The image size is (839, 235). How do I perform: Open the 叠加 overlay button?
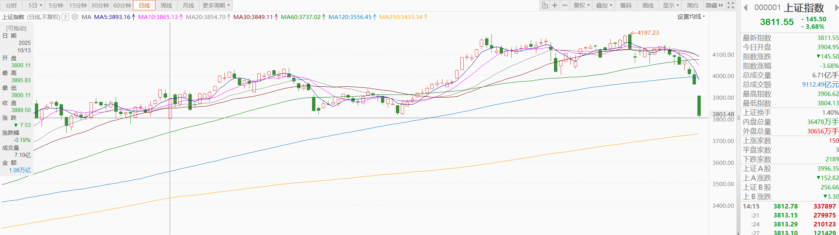[604, 5]
